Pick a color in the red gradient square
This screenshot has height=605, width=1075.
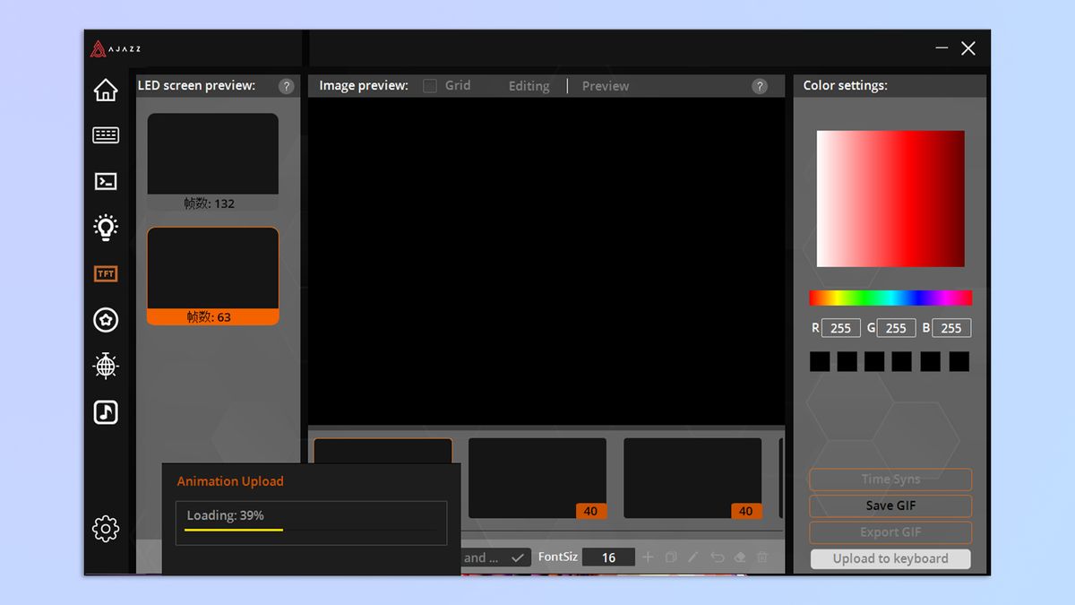[890, 199]
